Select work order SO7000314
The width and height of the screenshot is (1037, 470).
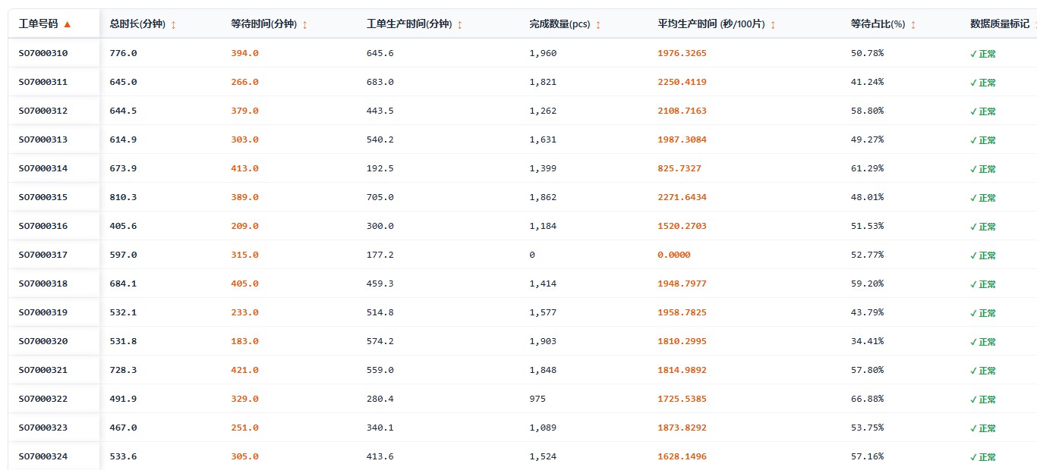point(43,168)
